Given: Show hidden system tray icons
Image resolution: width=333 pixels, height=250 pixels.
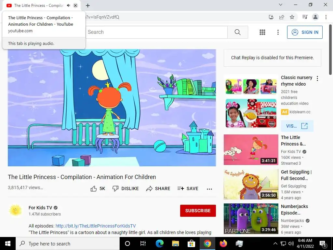Looking at the screenshot, I should click(275, 243).
